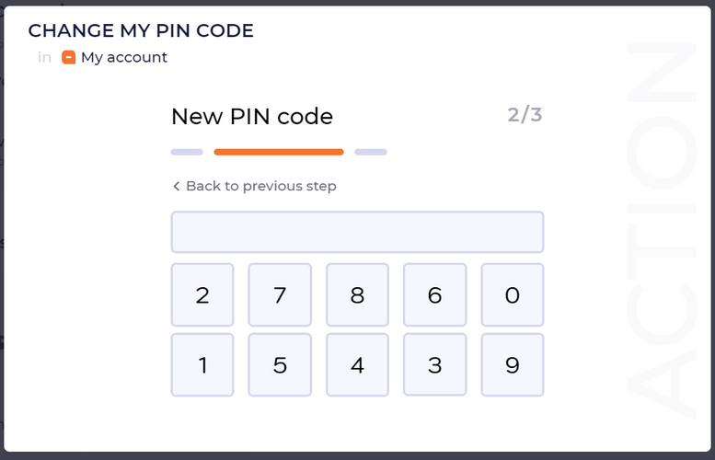The image size is (715, 460).
Task: Focus the new PIN code input field
Action: coord(357,232)
